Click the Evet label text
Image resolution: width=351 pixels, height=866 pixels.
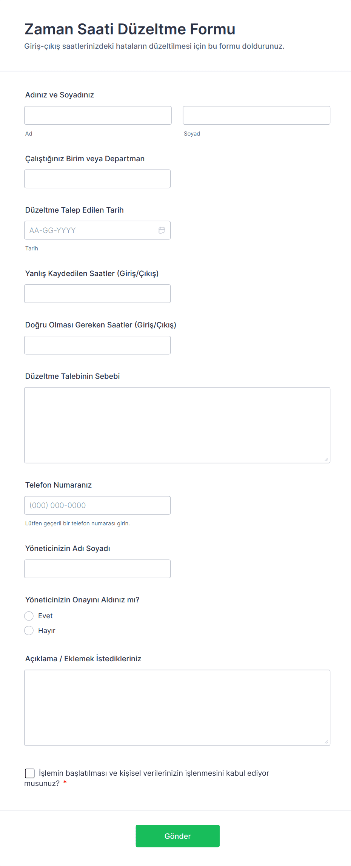45,616
